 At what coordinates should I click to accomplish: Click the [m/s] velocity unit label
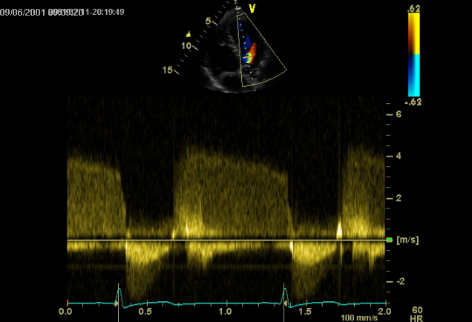coord(408,240)
